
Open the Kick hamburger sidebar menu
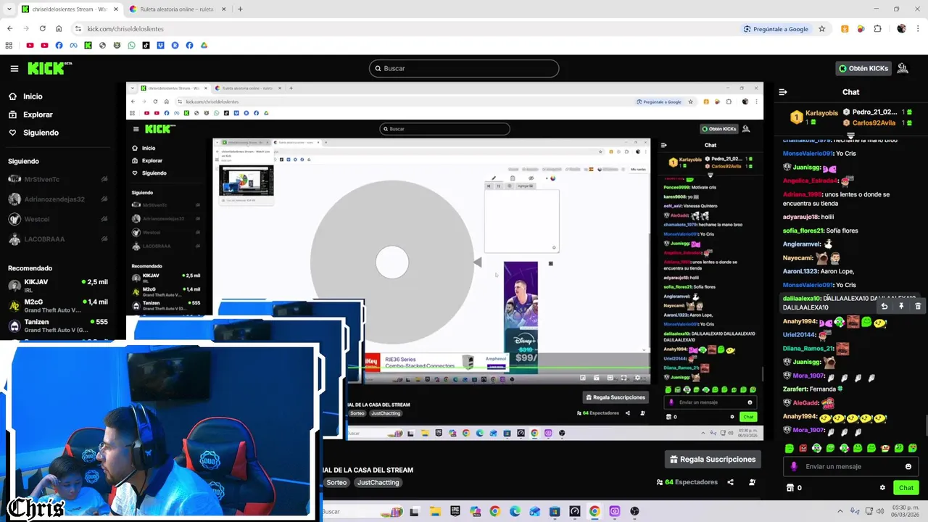[14, 69]
